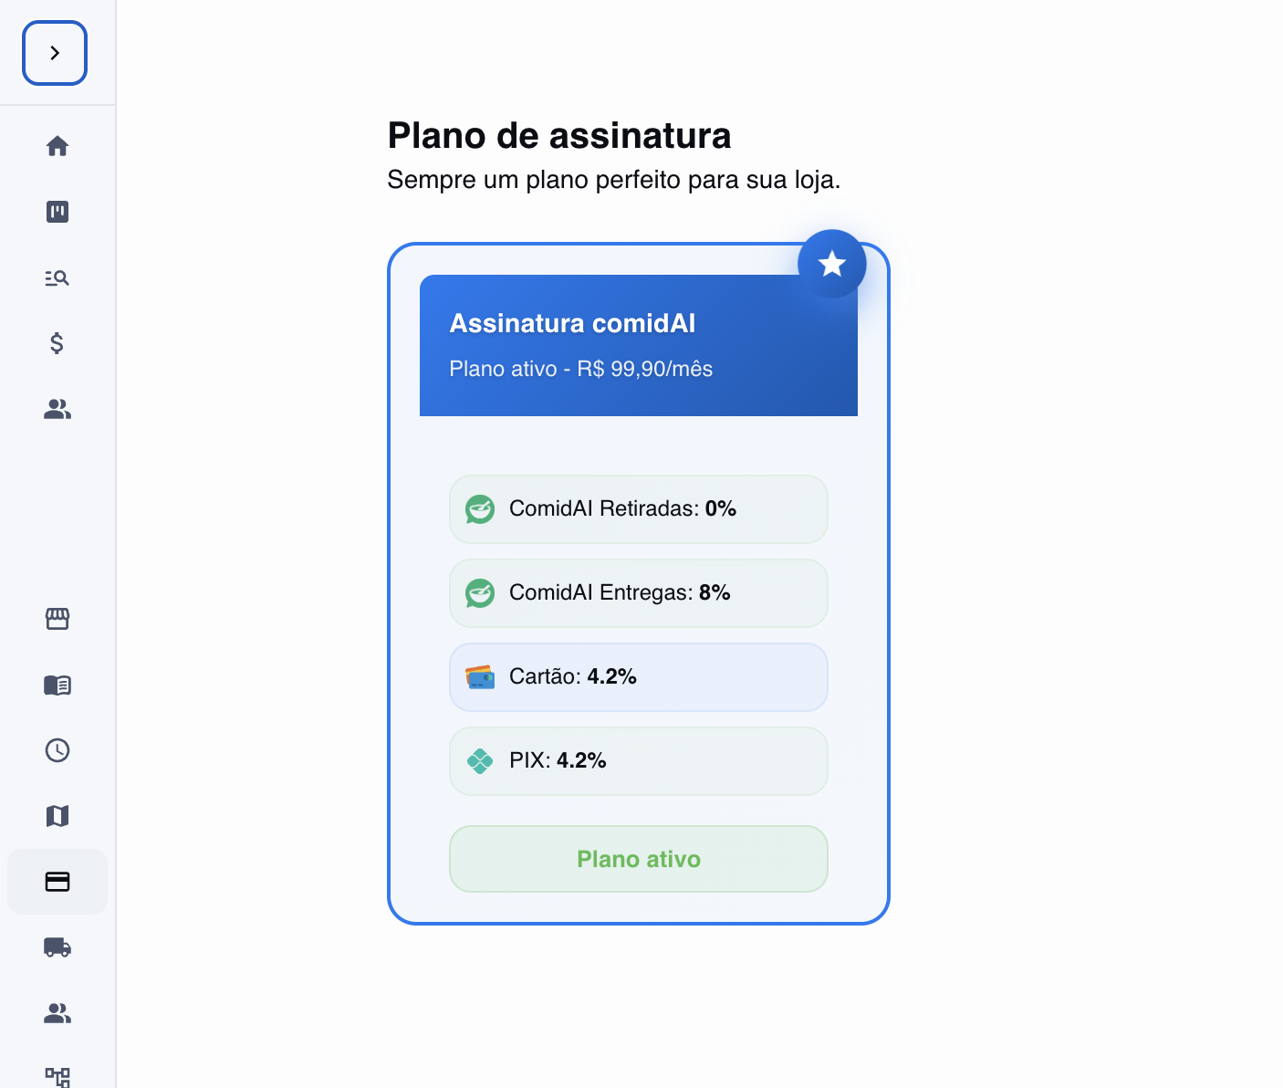Select the map icon in the sidebar
The image size is (1283, 1088).
pos(57,816)
